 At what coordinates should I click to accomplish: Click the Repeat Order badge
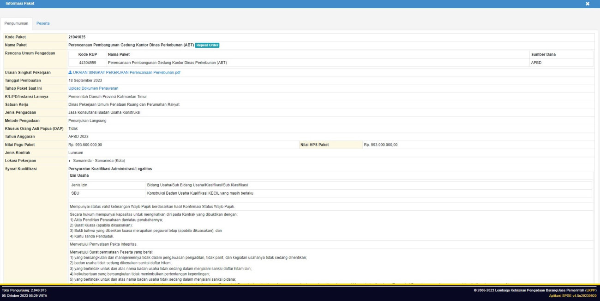coord(207,45)
